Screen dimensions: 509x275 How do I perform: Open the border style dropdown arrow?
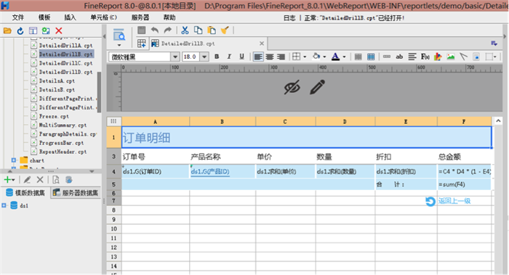click(x=305, y=57)
